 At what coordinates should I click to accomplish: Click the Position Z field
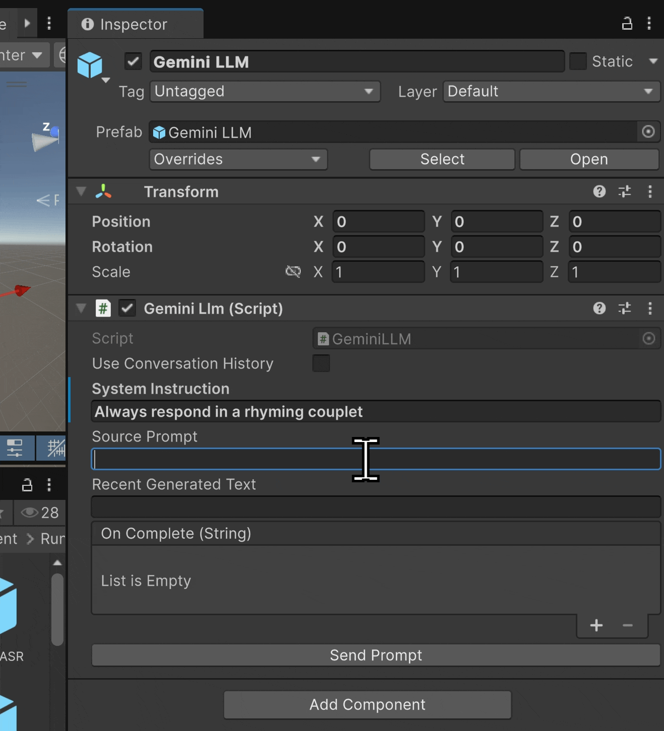tap(615, 222)
